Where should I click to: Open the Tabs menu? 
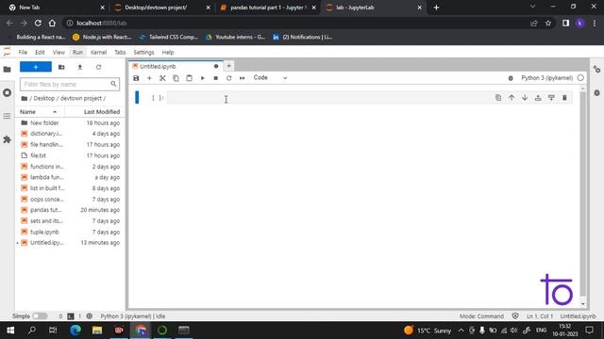[x=120, y=53]
